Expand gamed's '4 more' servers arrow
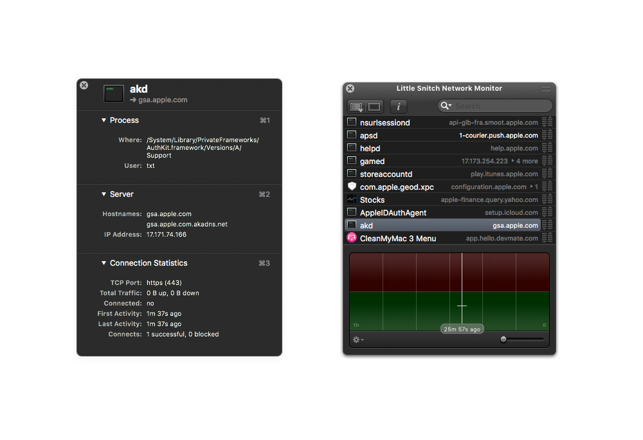 point(513,161)
